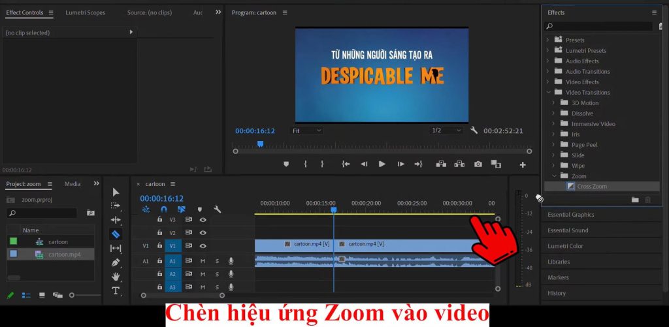Toggle V1 track output eye
Image resolution: width=669 pixels, height=327 pixels.
pyautogui.click(x=203, y=245)
